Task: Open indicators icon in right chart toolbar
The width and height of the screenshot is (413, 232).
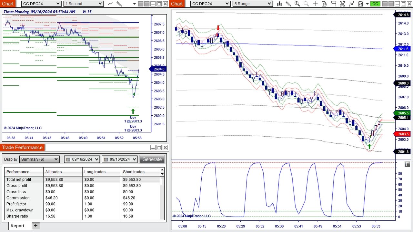Action: point(342,4)
